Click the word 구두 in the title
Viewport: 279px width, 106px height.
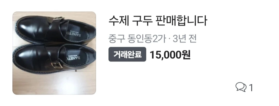pos(142,21)
